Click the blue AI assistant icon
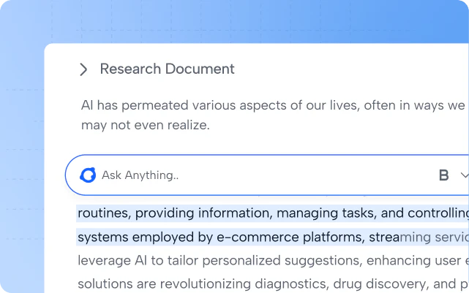This screenshot has width=469, height=293. click(88, 175)
